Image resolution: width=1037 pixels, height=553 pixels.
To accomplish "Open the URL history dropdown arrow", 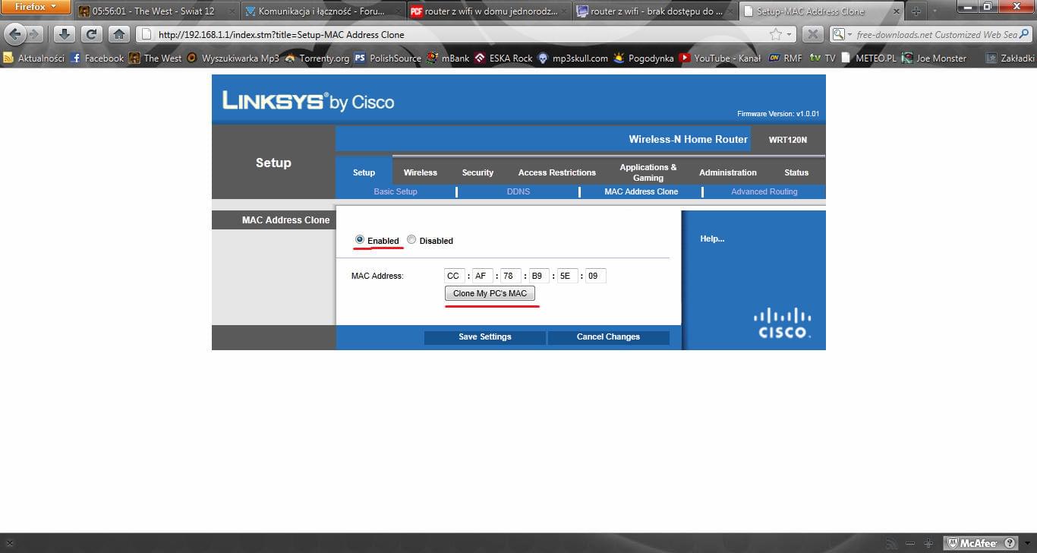I will (x=789, y=34).
